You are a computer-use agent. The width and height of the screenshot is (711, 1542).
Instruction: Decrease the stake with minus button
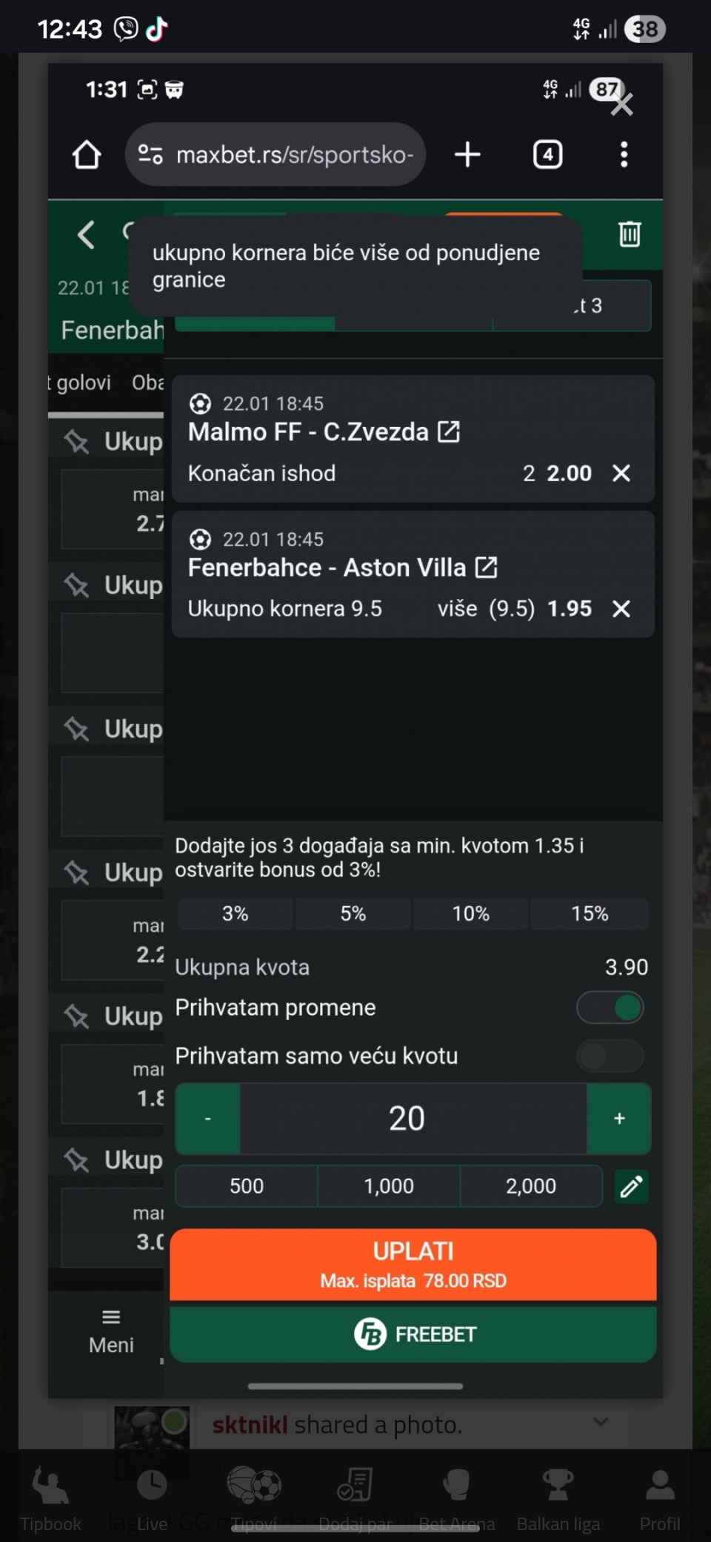[208, 1119]
